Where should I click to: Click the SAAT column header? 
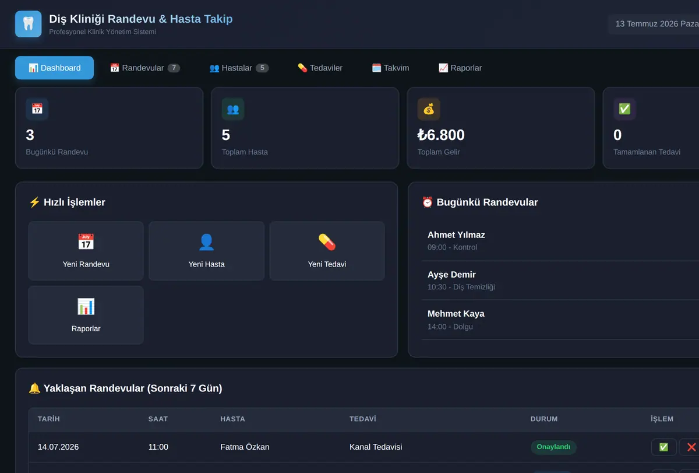[x=158, y=419]
